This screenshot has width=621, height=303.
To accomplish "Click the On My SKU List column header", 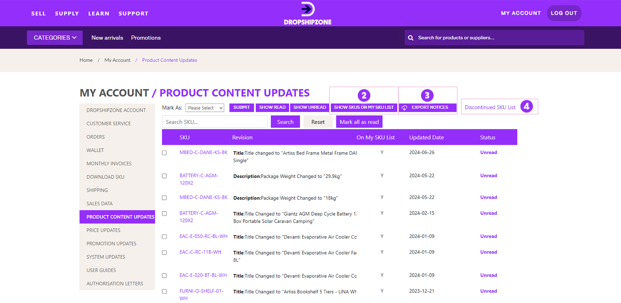I will (375, 137).
